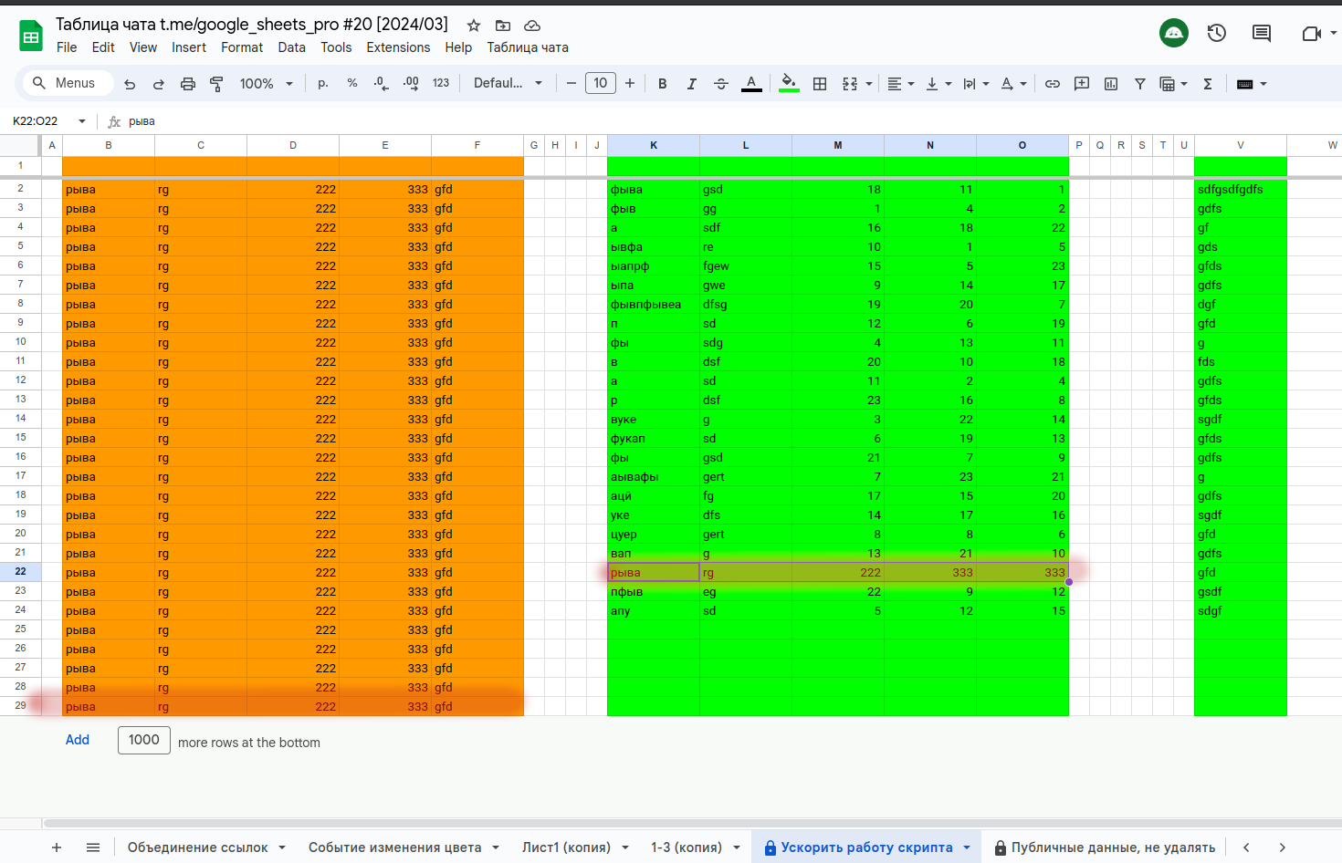1342x863 pixels.
Task: Switch to the Объединение ссылок sheet tab
Action: 198,847
